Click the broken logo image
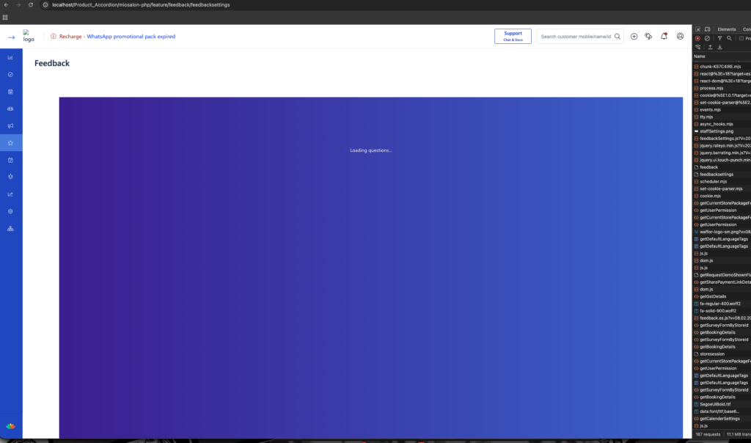 [29, 36]
